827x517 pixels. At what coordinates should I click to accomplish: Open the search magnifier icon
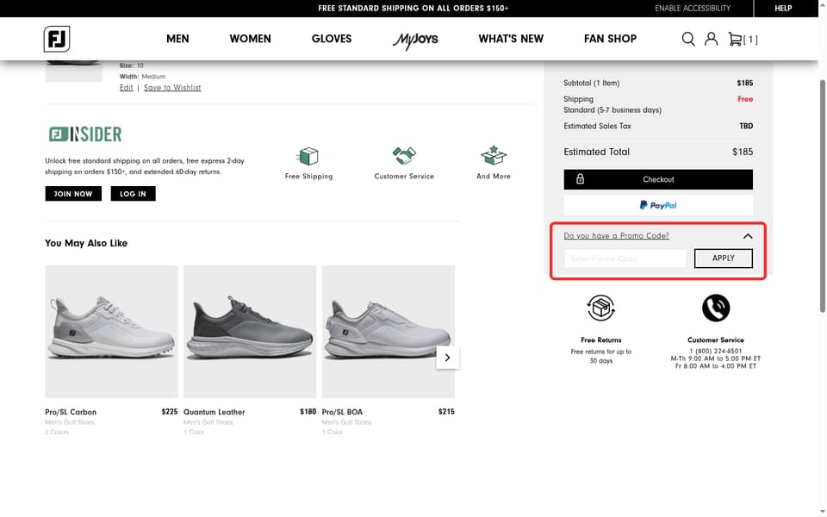[687, 39]
